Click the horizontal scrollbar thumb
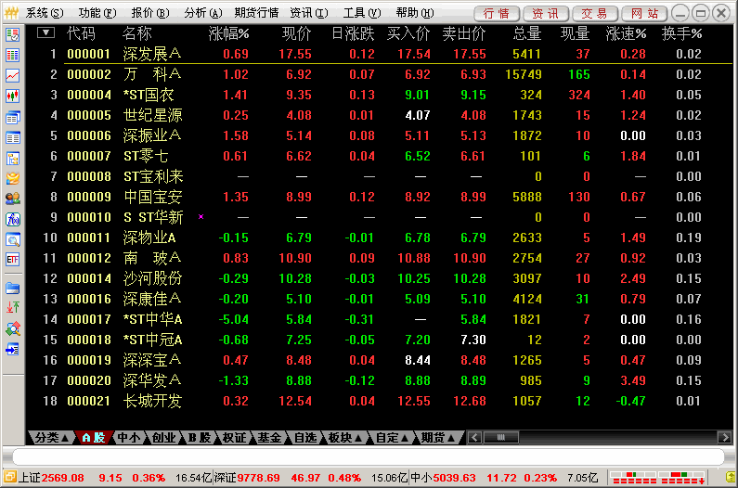Viewport: 738px width, 488px height. click(x=500, y=438)
